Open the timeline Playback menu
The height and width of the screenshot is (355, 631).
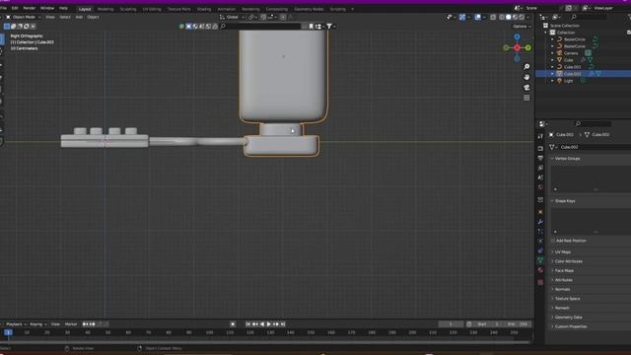pyautogui.click(x=16, y=324)
